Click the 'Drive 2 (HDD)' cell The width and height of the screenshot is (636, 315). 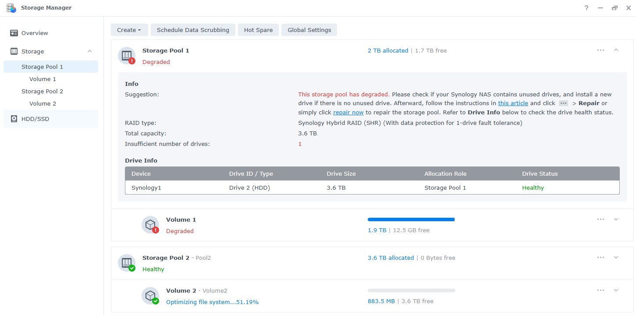pos(249,188)
